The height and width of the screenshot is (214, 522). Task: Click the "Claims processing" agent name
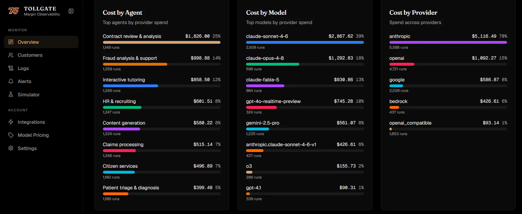(x=123, y=145)
